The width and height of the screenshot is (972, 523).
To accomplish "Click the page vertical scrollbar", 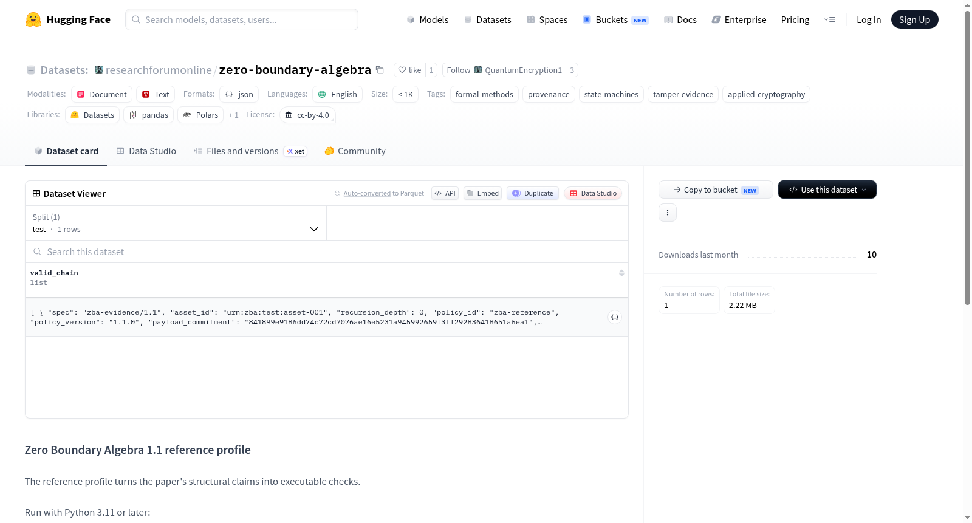I will pyautogui.click(x=968, y=158).
